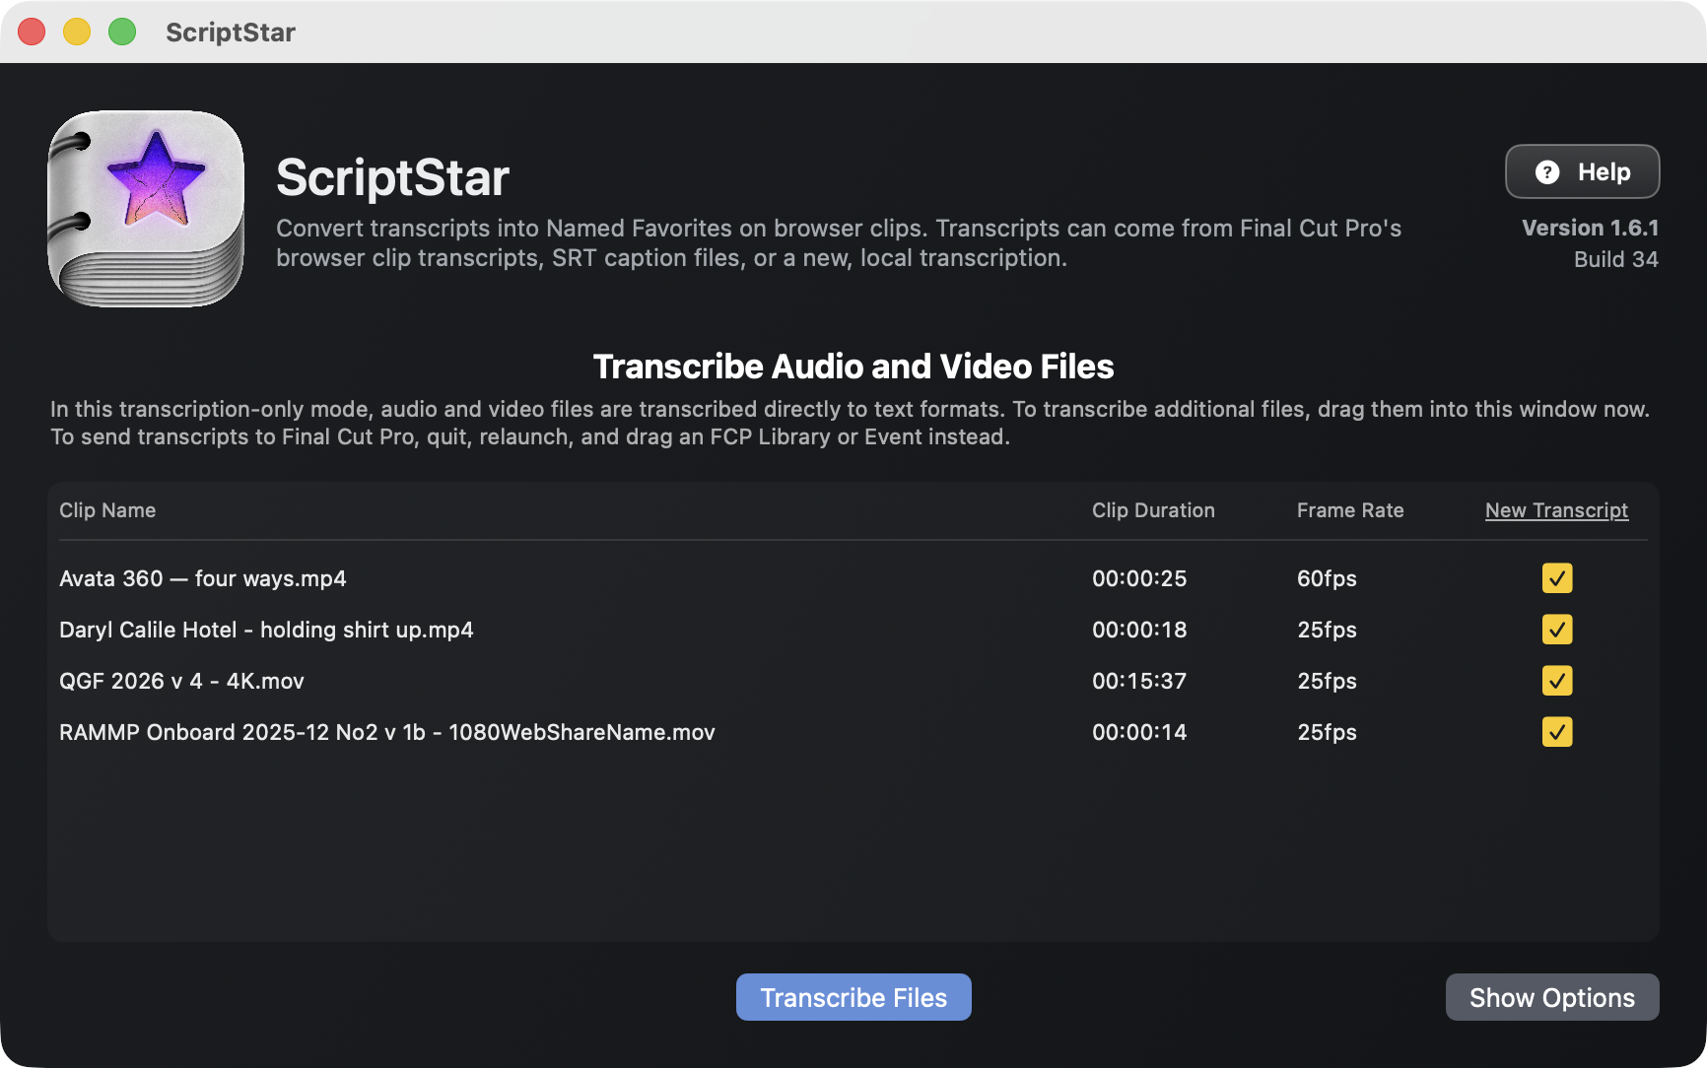The image size is (1707, 1068).
Task: Toggle checkbox for RAMMP Onboard clip
Action: pos(1557,732)
